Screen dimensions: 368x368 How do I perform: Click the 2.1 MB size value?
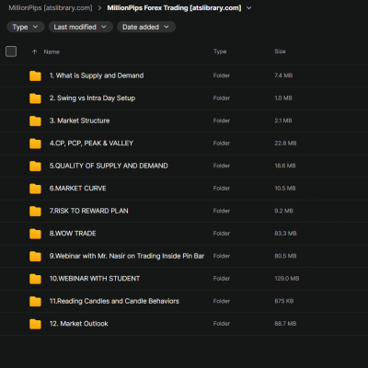click(283, 121)
